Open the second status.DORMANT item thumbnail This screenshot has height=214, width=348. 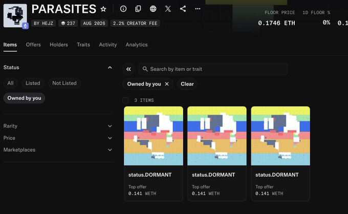tap(217, 136)
